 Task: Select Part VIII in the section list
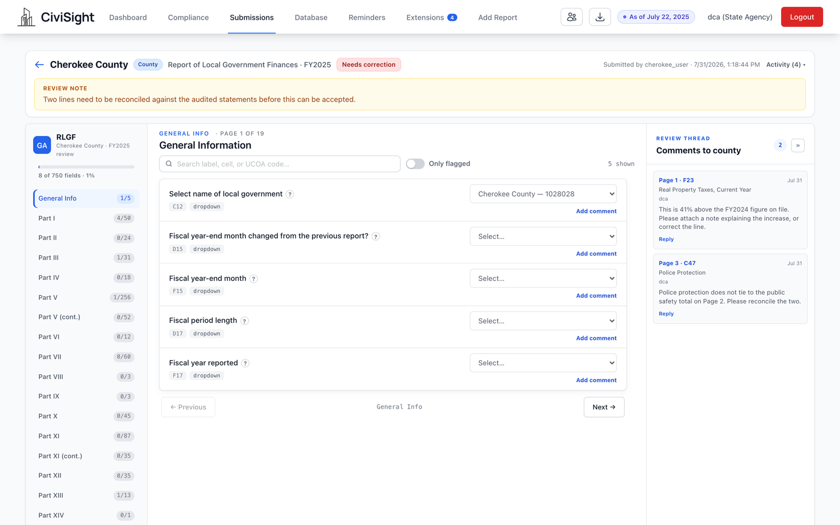tap(86, 377)
